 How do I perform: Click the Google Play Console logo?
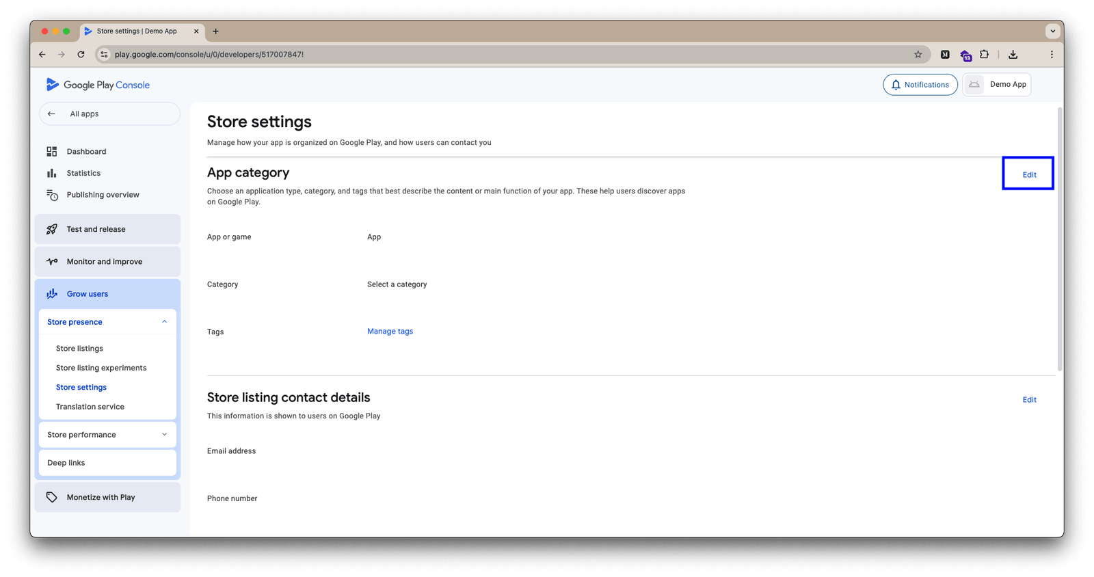[x=98, y=85]
